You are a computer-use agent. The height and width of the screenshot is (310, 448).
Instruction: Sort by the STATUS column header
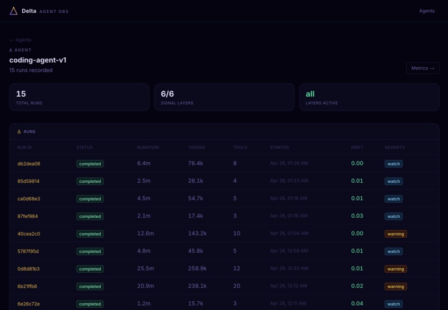pyautogui.click(x=84, y=147)
